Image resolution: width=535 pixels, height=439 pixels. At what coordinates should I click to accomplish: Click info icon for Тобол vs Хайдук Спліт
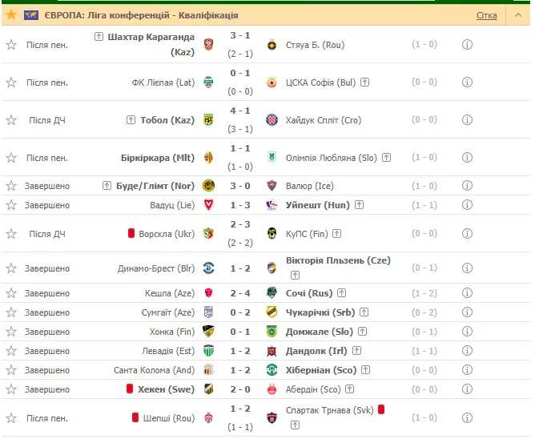click(x=467, y=120)
